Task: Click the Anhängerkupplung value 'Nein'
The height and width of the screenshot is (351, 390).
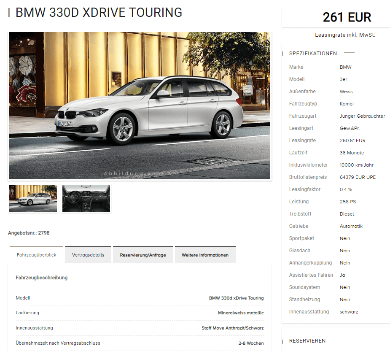Action: (x=345, y=263)
